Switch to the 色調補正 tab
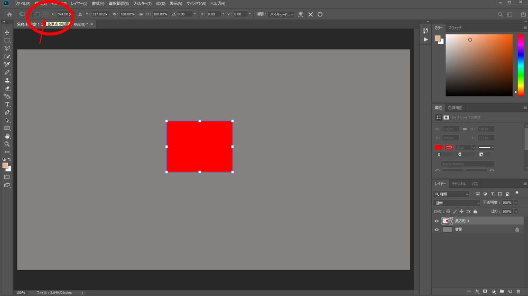528x296 pixels. (455, 108)
